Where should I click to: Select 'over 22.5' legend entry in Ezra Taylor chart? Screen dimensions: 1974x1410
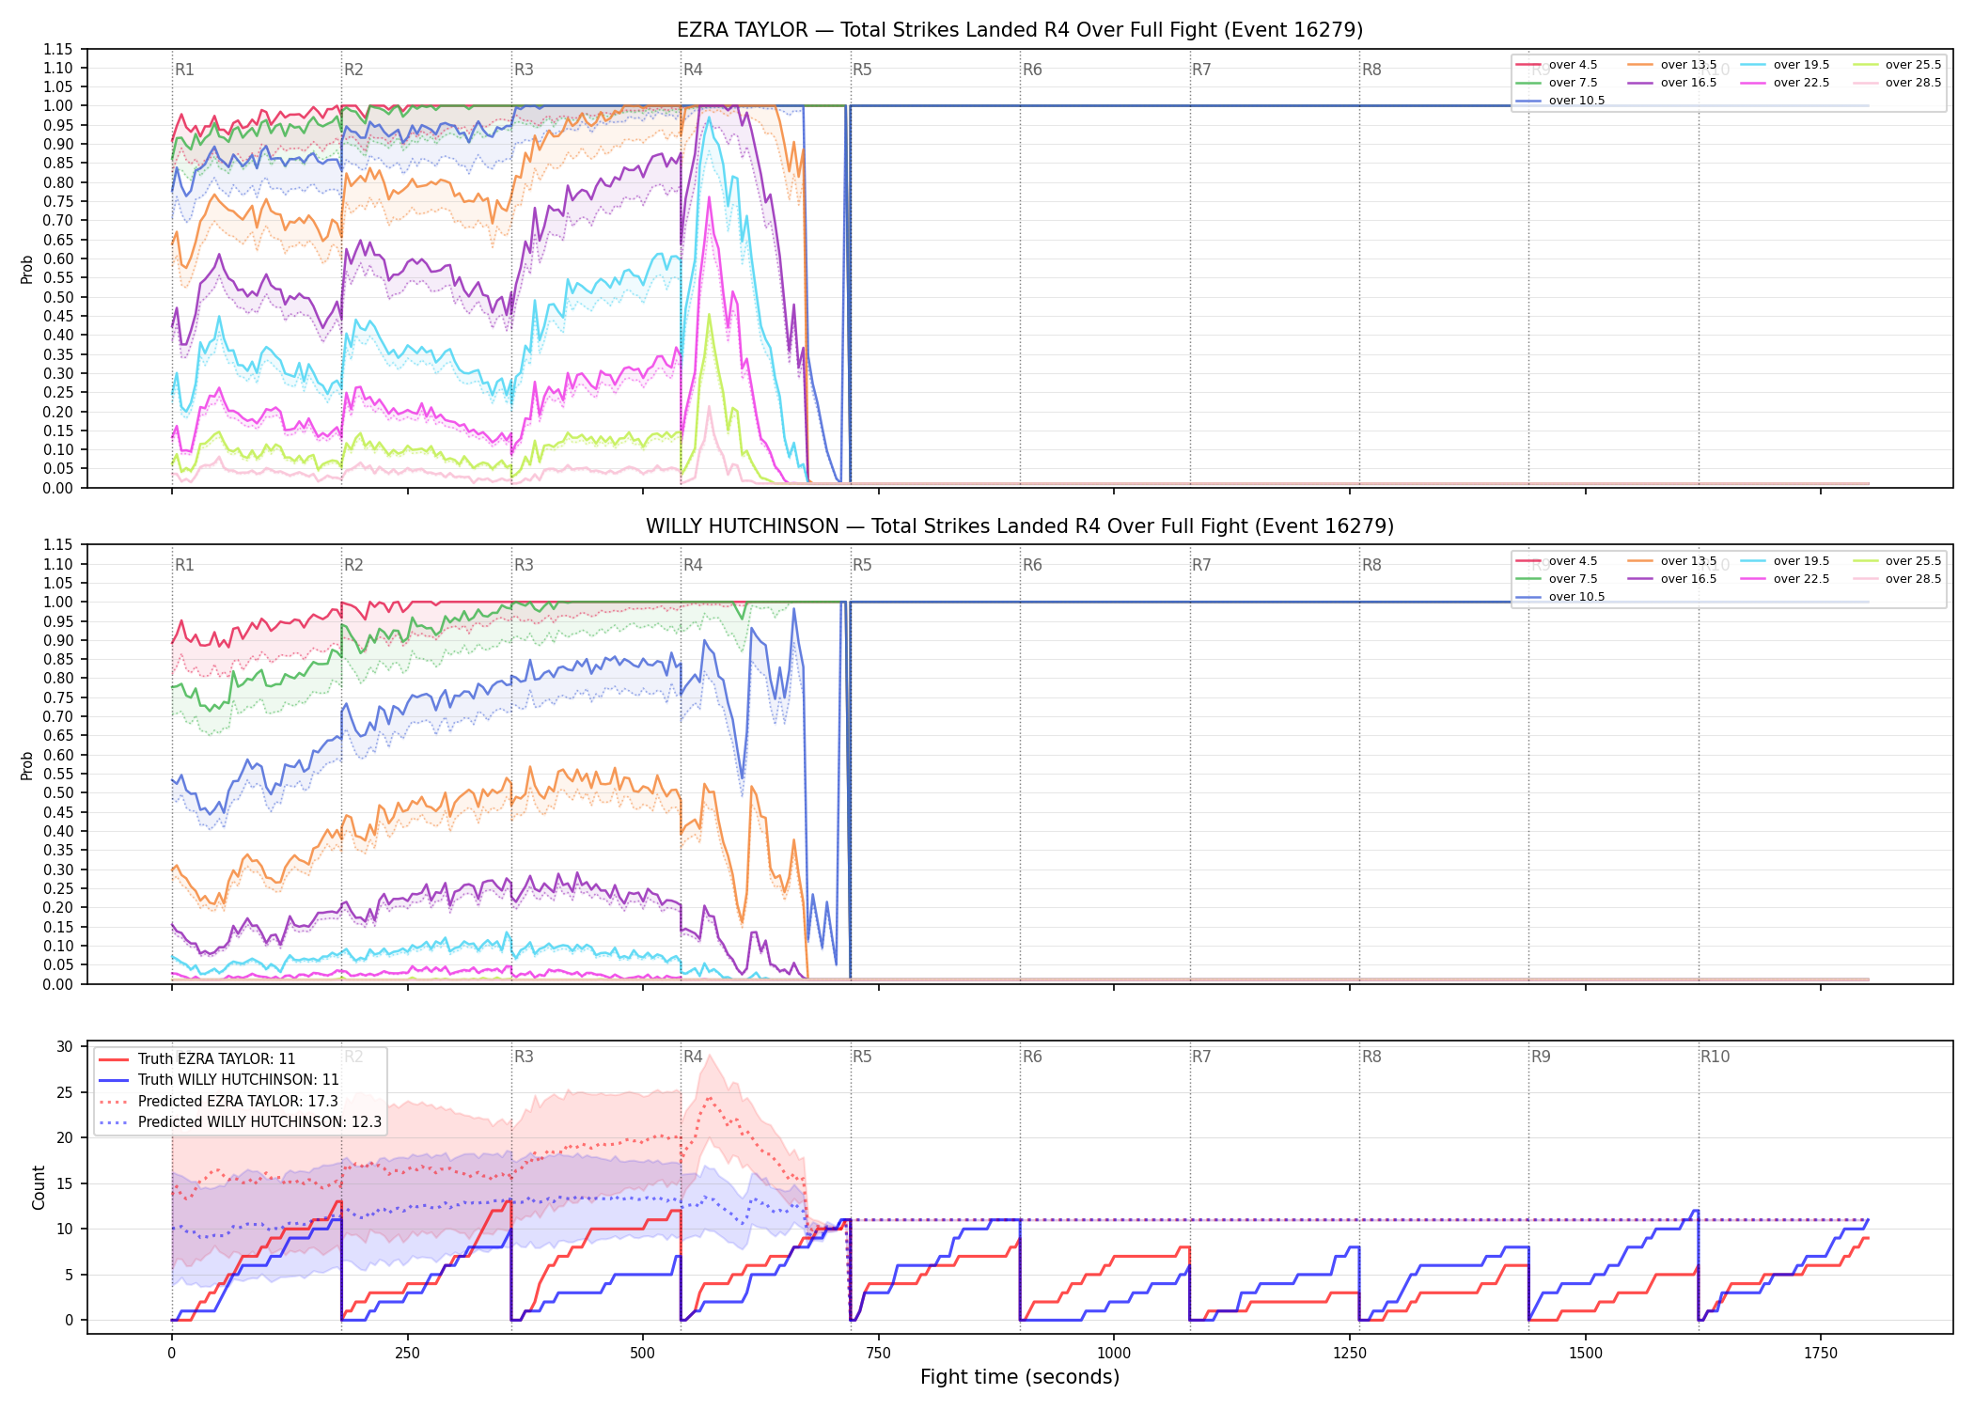(x=1785, y=83)
